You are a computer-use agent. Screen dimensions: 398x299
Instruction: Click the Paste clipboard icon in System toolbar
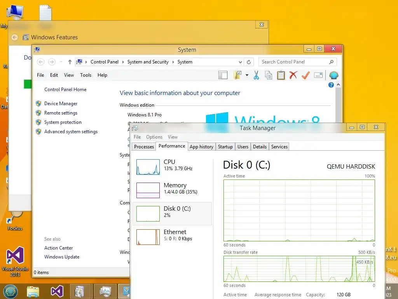(281, 75)
